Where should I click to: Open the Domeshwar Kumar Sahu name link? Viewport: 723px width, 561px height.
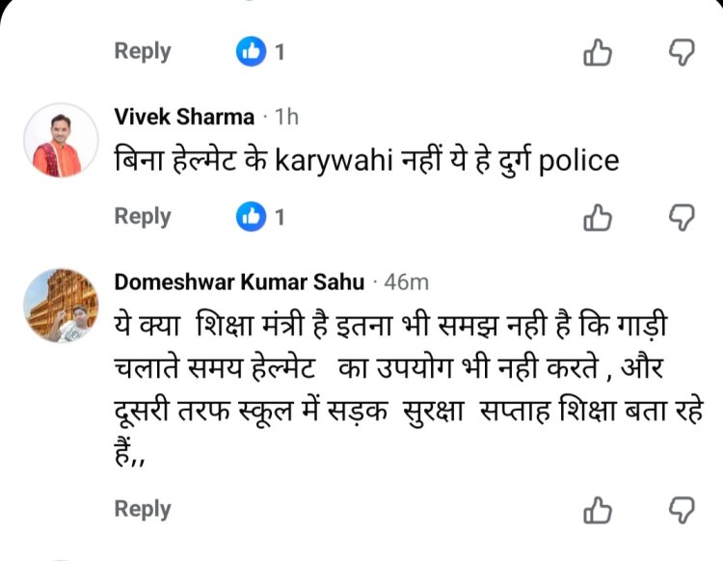(x=239, y=282)
